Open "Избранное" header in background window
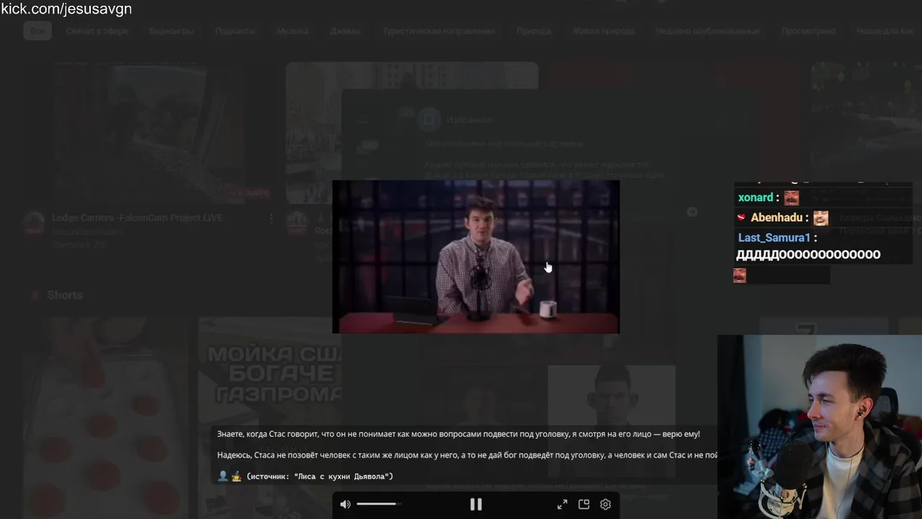 pos(469,120)
